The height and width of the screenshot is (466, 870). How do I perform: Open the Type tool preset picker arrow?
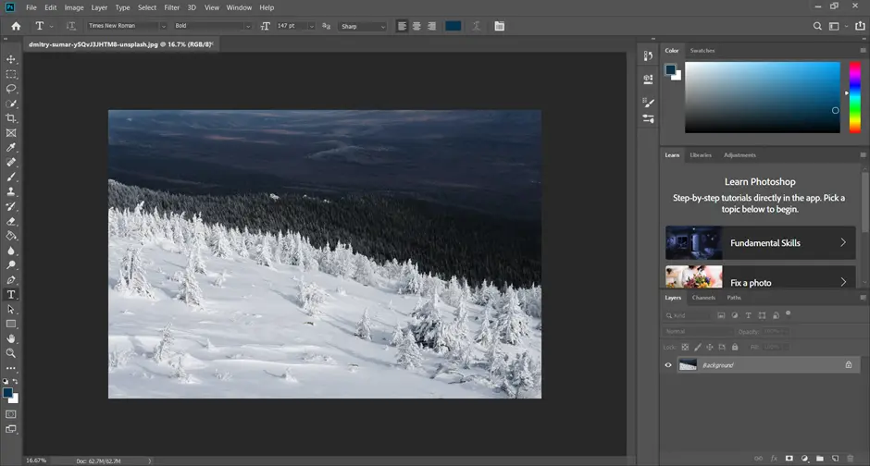(x=52, y=26)
